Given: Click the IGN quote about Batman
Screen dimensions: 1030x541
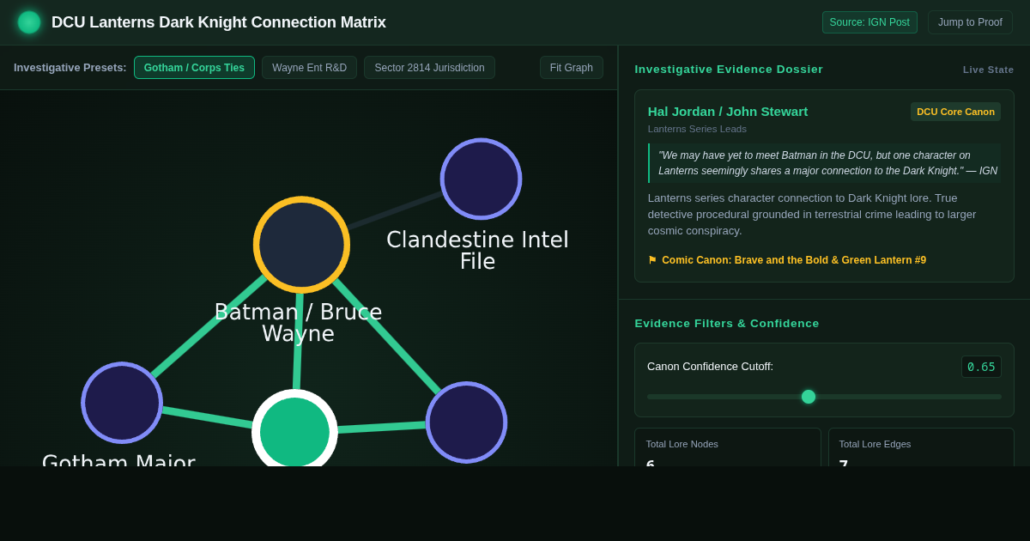Looking at the screenshot, I should tap(824, 163).
